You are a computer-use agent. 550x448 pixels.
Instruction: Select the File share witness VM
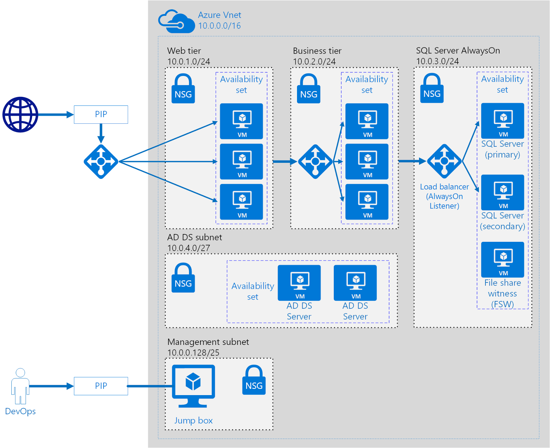point(503,260)
